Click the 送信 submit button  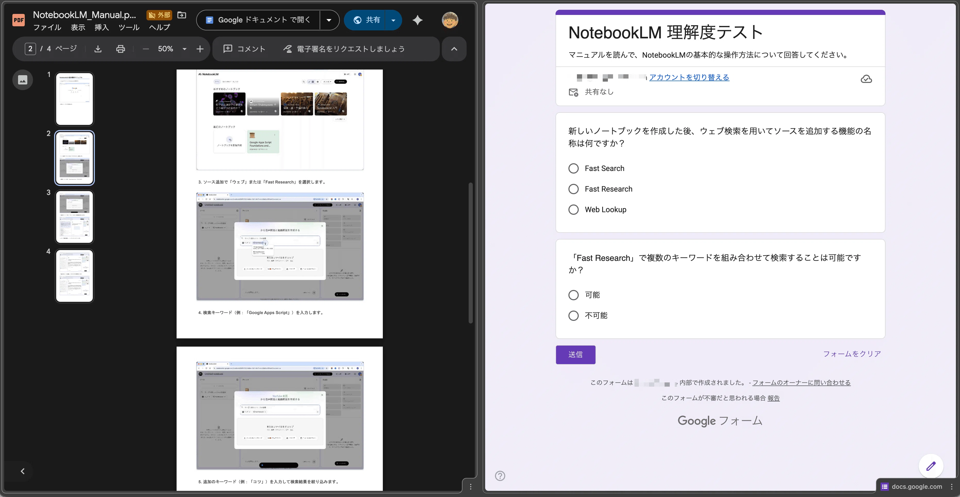575,354
